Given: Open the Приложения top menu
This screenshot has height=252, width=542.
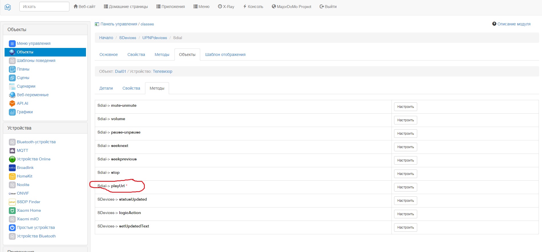Looking at the screenshot, I should coord(170,7).
